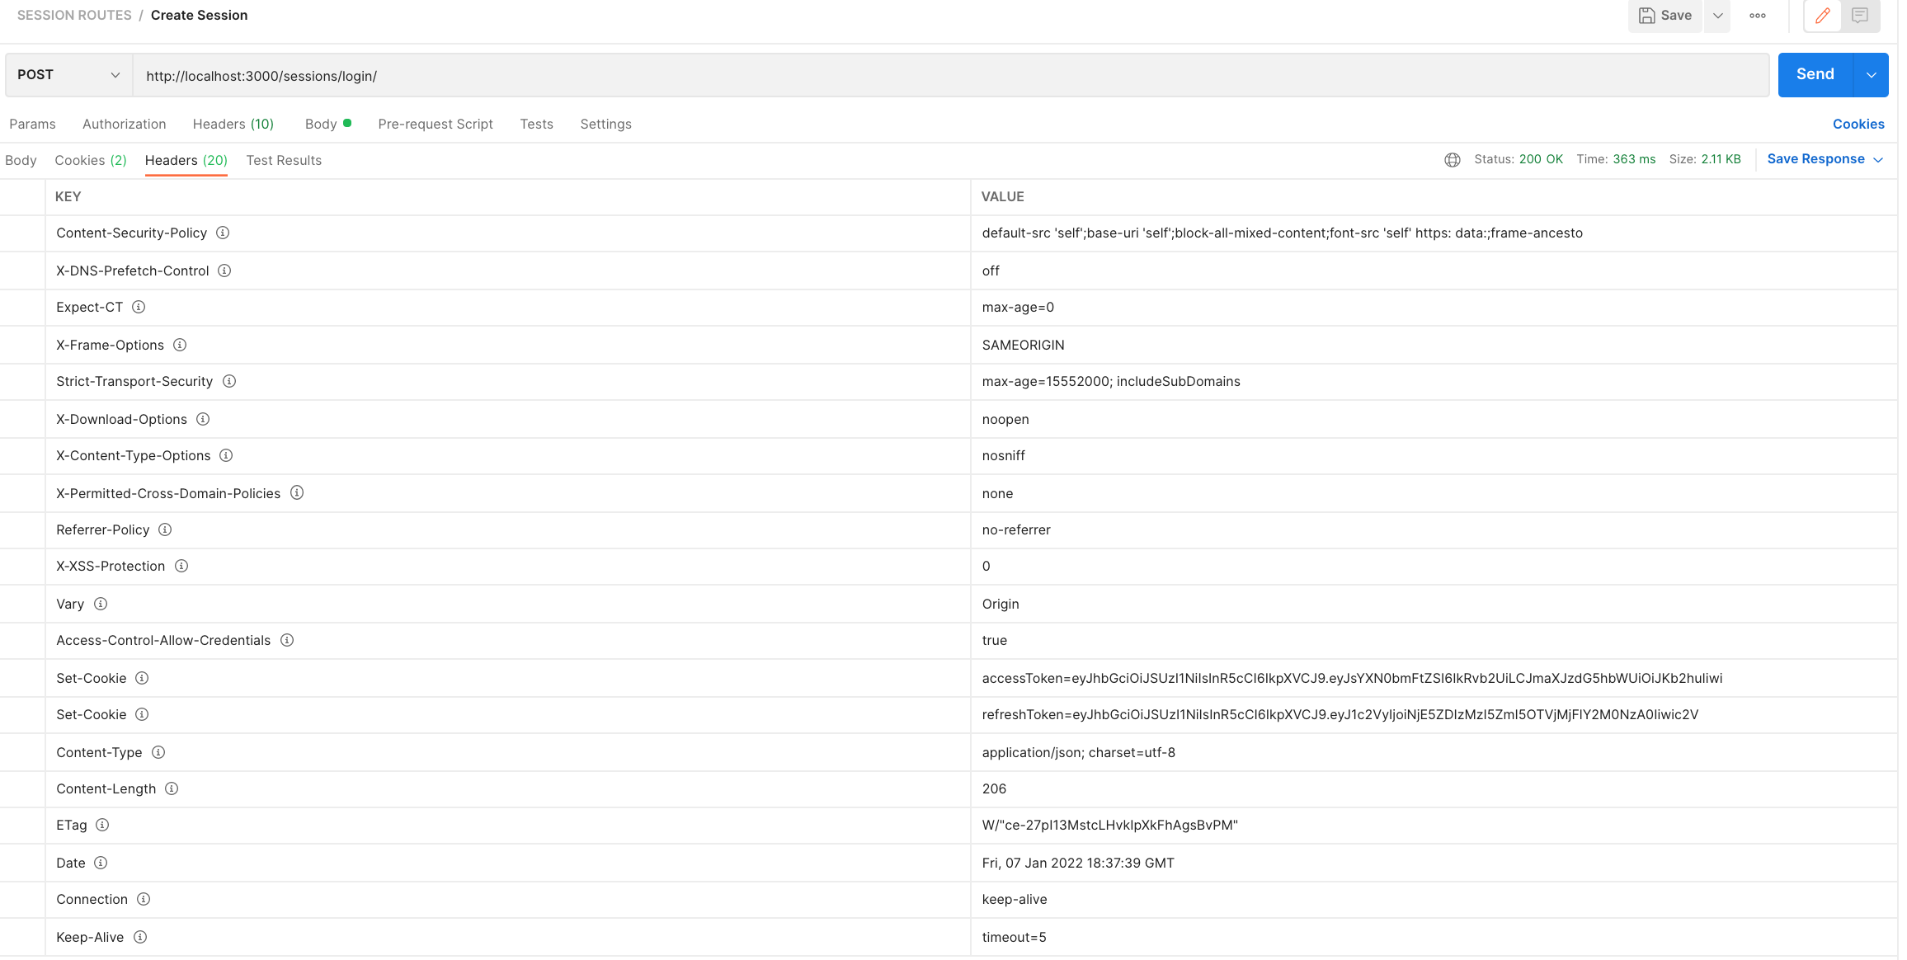Viewport: 1907px width, 960px height.
Task: Click info icon next to Keep-Alive
Action: coord(140,938)
